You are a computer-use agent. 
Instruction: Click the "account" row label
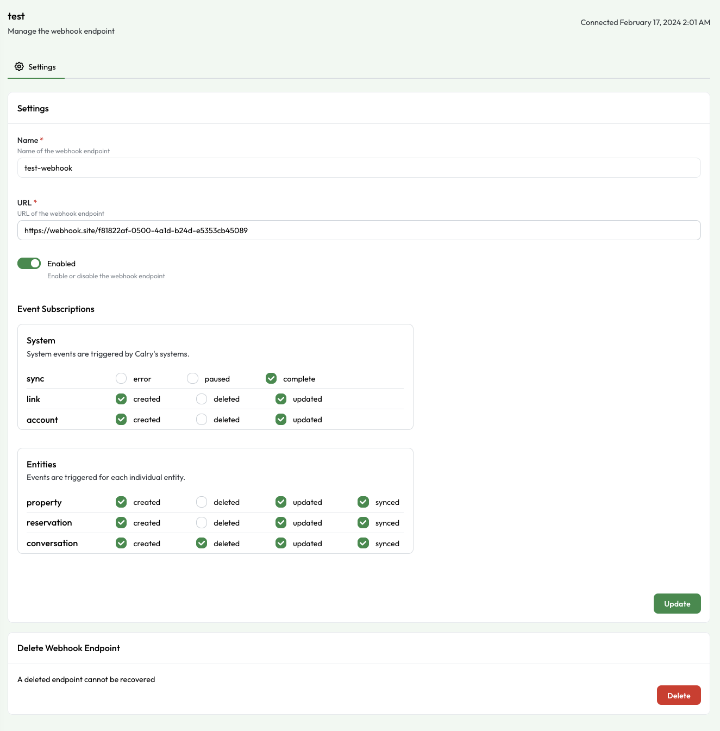tap(42, 420)
